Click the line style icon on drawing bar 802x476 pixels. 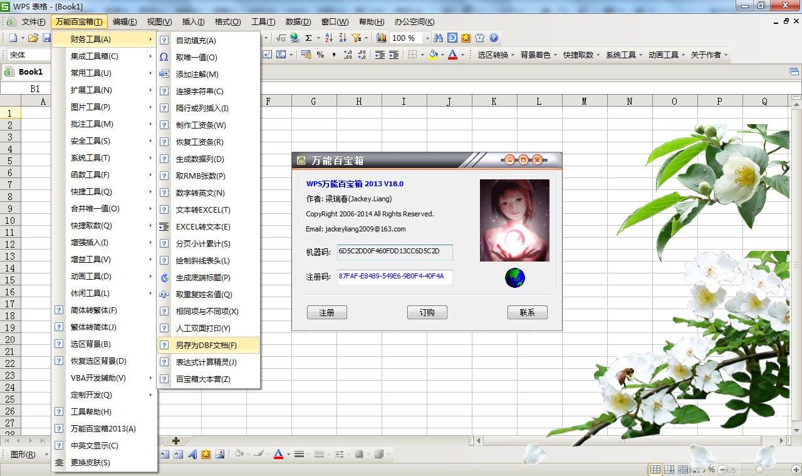(299, 454)
